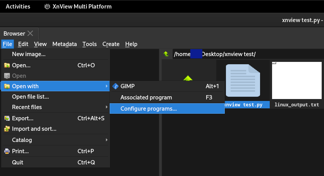This screenshot has width=324, height=176.
Task: Open the Tools menu
Action: (x=90, y=44)
